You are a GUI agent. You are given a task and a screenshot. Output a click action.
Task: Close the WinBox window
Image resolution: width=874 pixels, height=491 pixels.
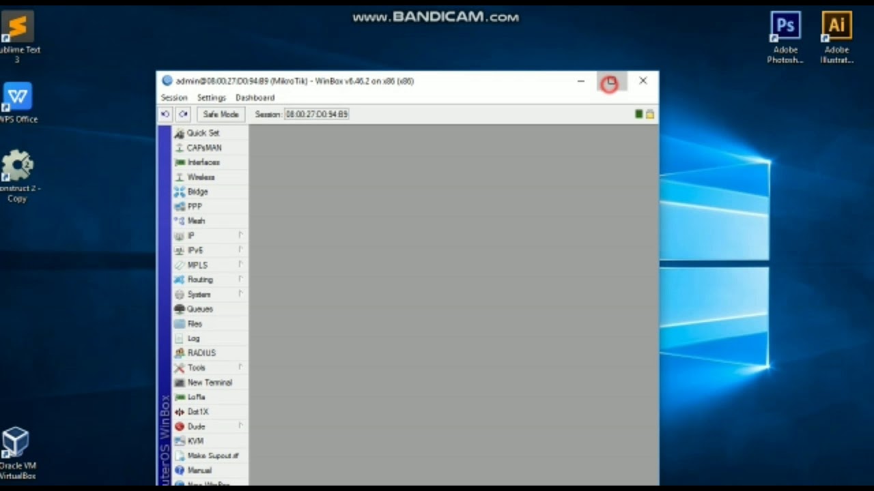643,81
